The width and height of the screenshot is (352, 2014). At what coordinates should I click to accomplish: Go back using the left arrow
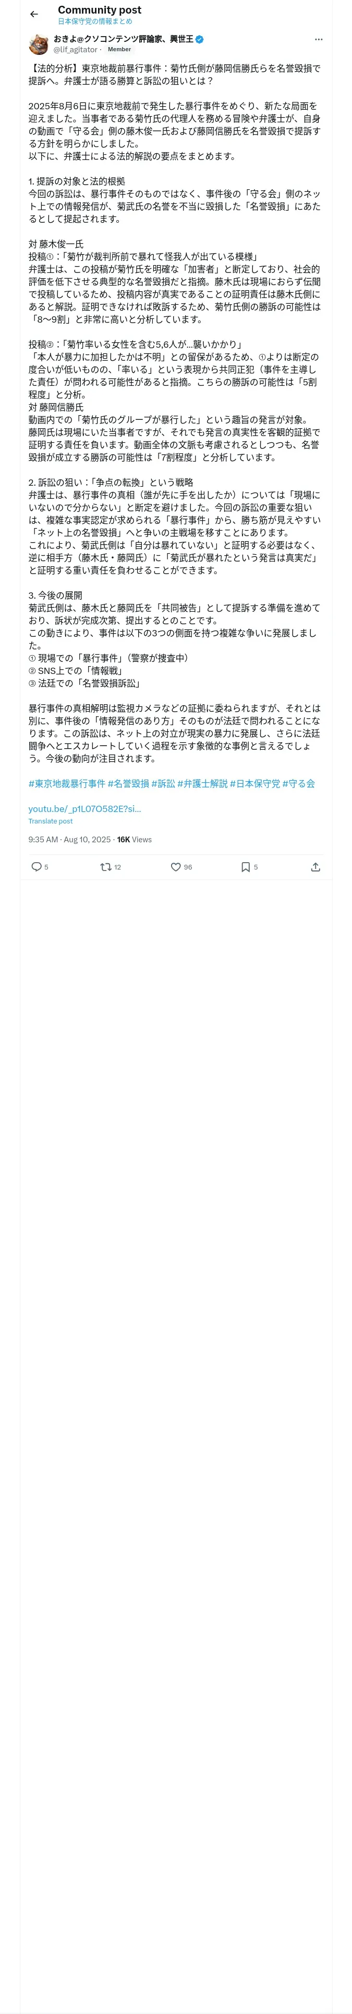(33, 14)
